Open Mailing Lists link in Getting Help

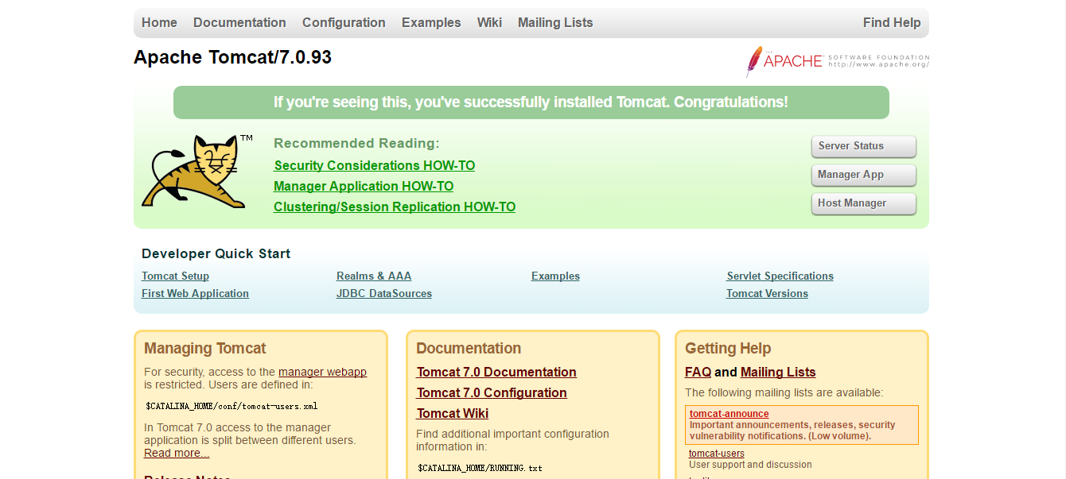pos(778,372)
